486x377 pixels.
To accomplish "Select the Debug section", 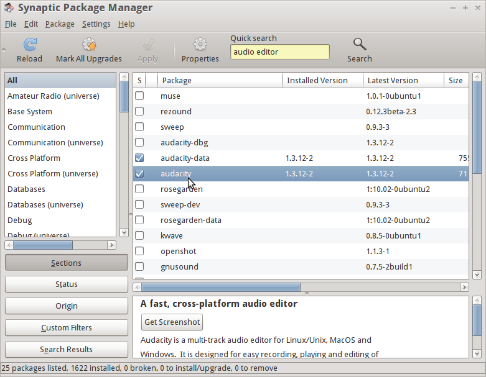I will [60, 220].
